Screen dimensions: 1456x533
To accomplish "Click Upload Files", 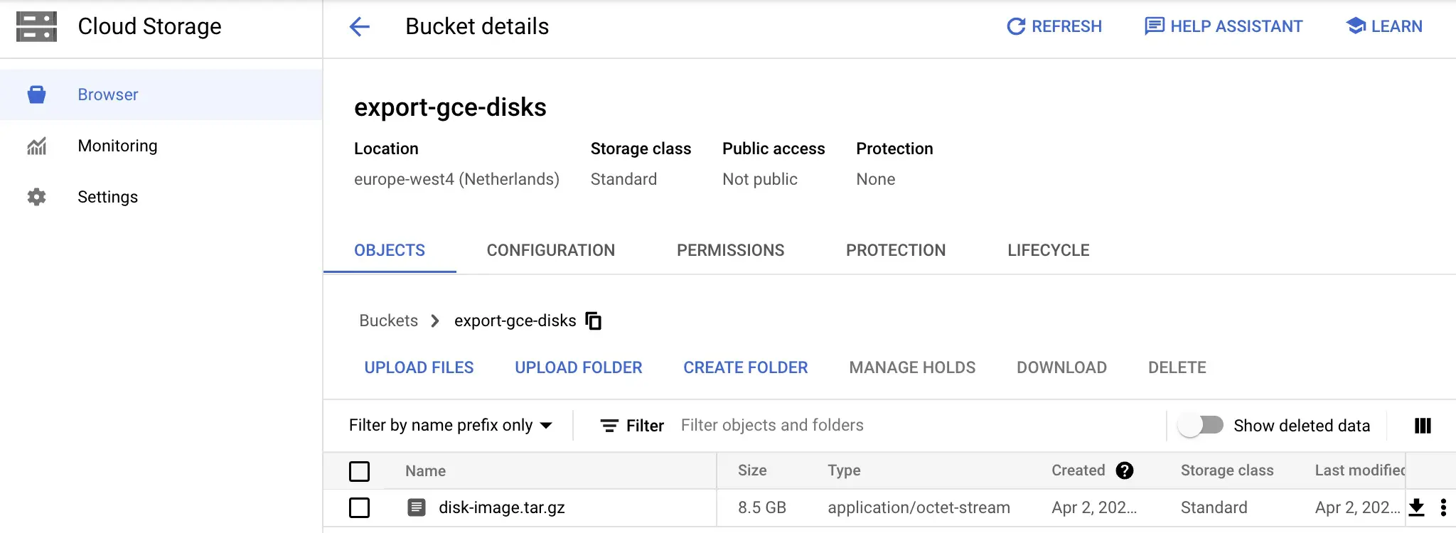I will (x=419, y=367).
